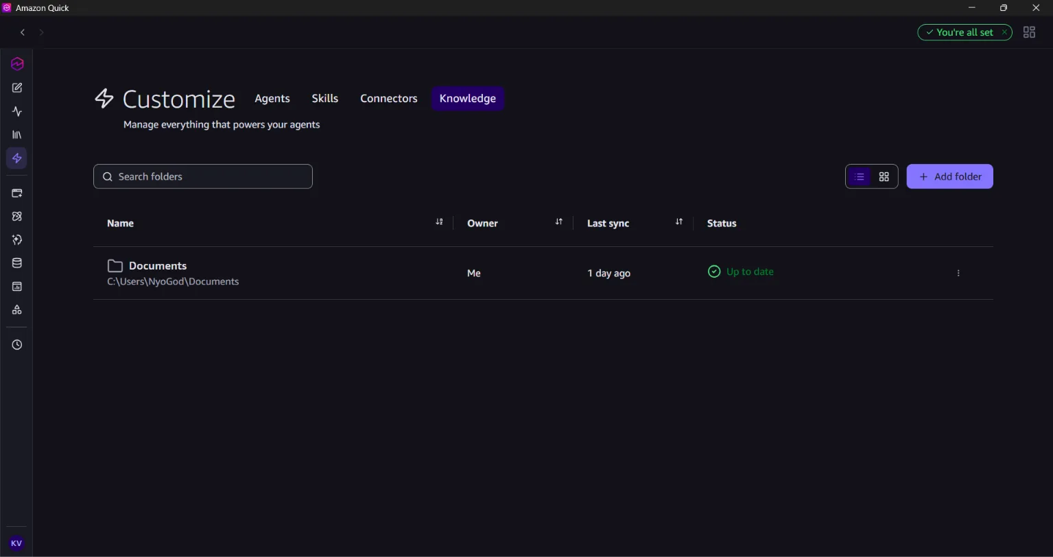This screenshot has height=557, width=1053.
Task: Switch to list view
Action: 860,176
